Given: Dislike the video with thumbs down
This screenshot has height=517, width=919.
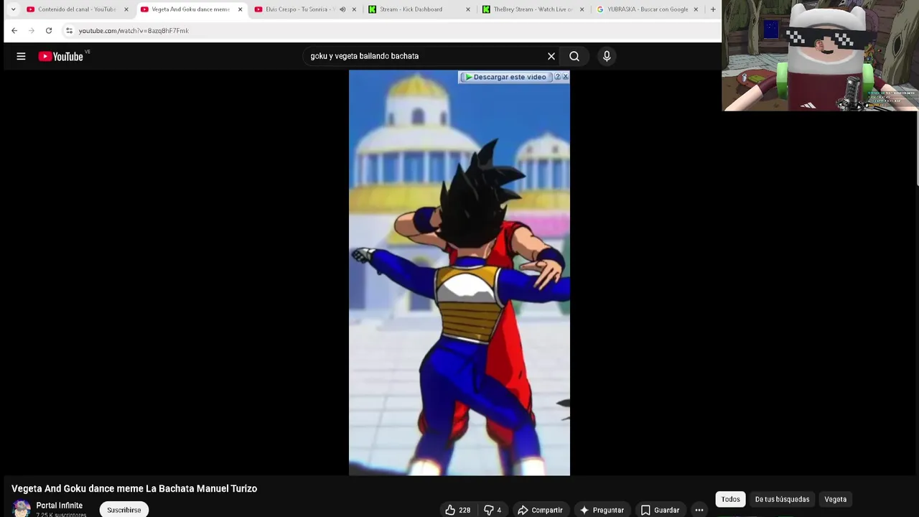Looking at the screenshot, I should [x=493, y=510].
